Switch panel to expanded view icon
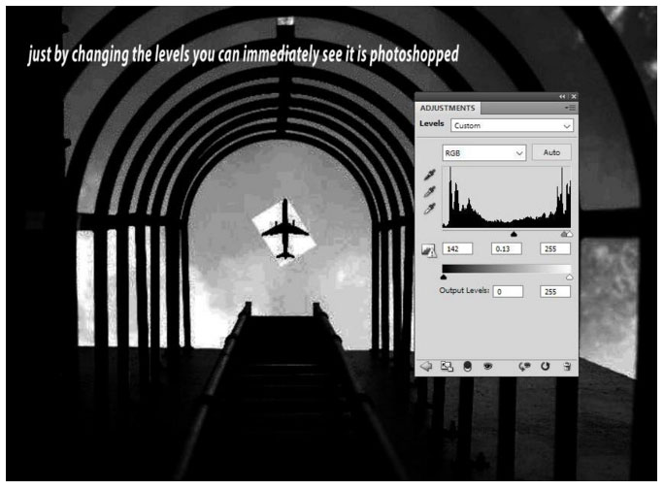Image resolution: width=664 pixels, height=490 pixels. click(448, 366)
